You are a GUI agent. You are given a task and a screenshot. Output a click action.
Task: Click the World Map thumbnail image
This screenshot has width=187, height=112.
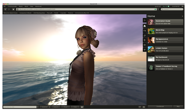pyautogui.click(x=151, y=31)
